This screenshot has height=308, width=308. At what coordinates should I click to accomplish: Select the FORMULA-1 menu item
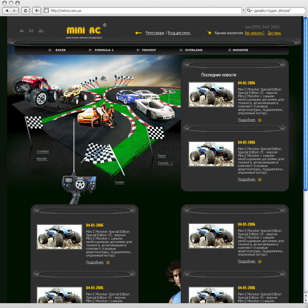[104, 50]
